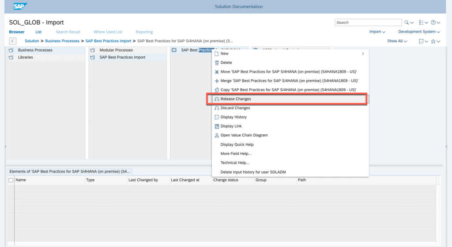Click in the Search input field
This screenshot has width=452, height=247.
(x=368, y=22)
